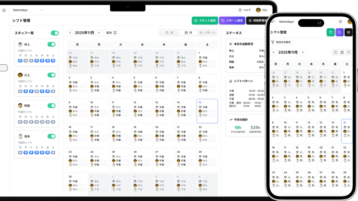Tap the 自分のみ表示 filter on phone

coord(281,42)
